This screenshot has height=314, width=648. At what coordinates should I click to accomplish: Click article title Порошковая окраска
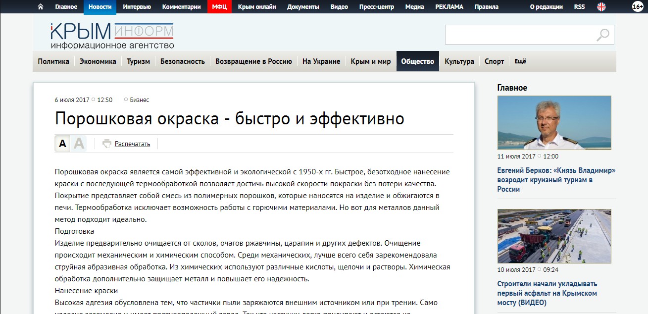click(x=230, y=119)
